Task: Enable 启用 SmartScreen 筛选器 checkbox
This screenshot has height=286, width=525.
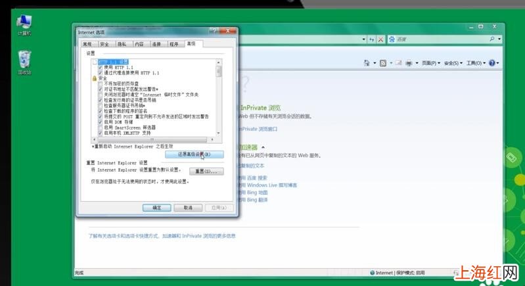Action: (x=100, y=128)
